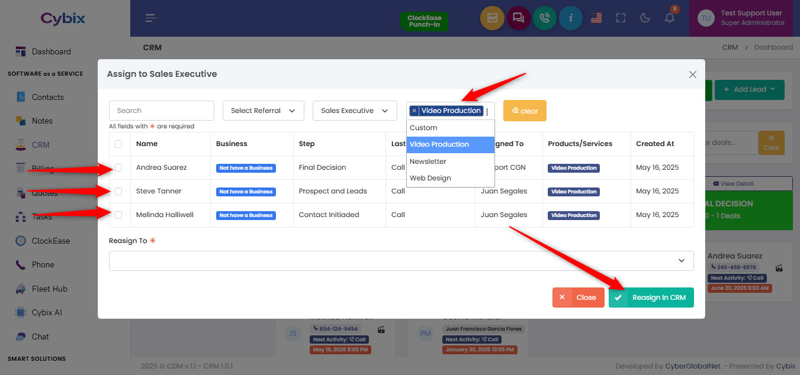Click the Search input field
Image resolution: width=800 pixels, height=375 pixels.
point(162,111)
